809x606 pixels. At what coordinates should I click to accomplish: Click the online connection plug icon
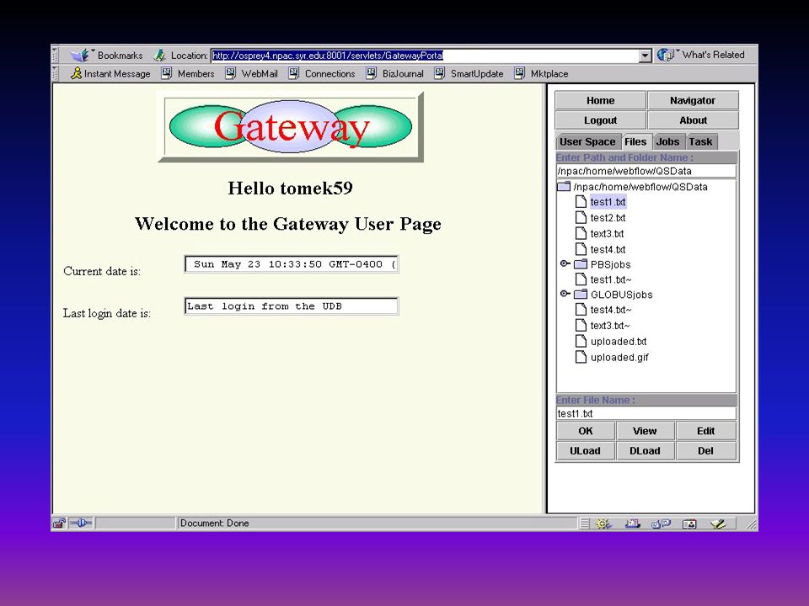point(81,524)
